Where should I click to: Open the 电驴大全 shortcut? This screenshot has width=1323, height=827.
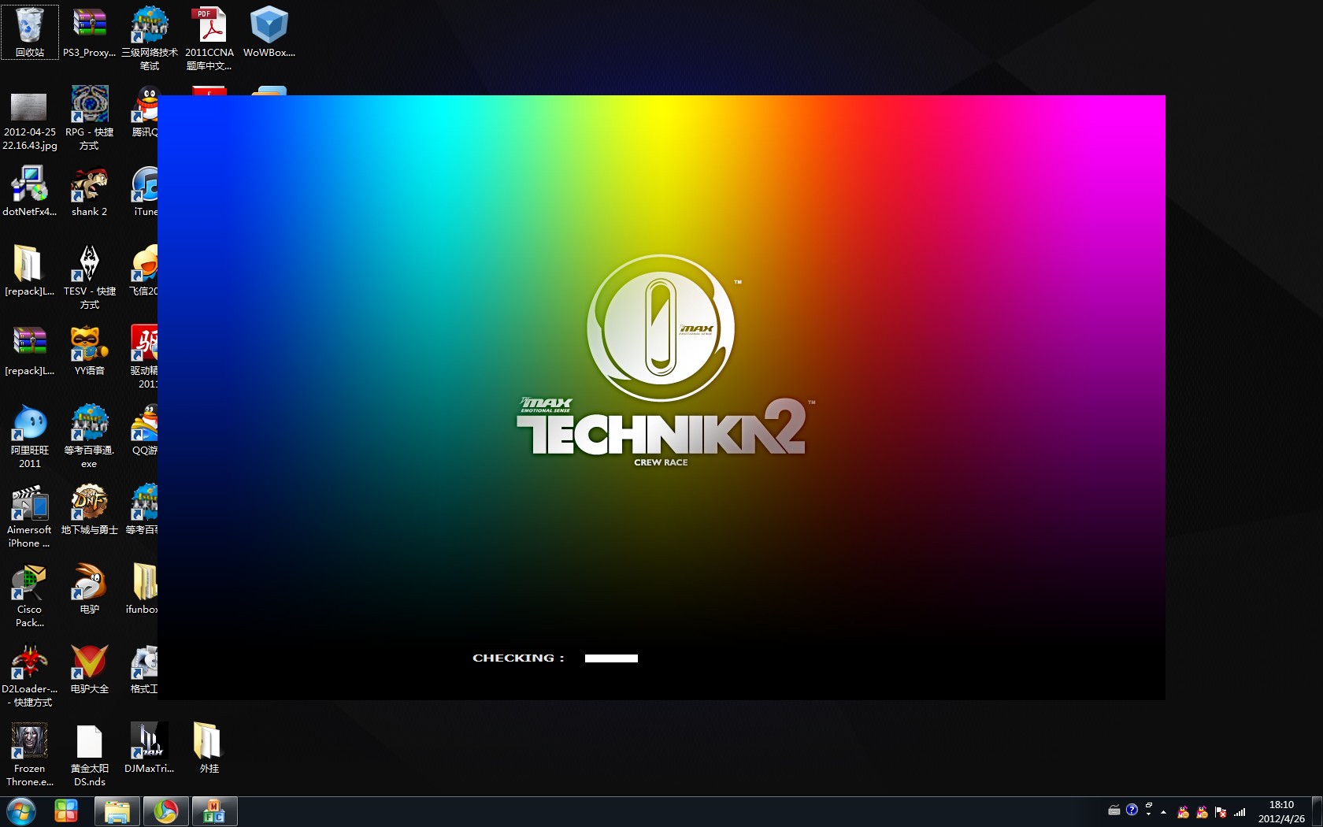click(89, 669)
